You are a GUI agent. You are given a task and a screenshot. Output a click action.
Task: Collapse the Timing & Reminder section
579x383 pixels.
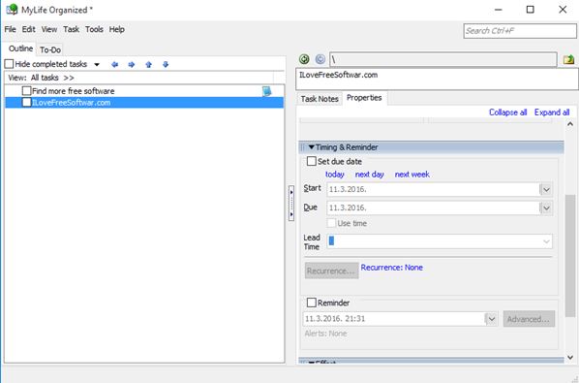click(312, 147)
